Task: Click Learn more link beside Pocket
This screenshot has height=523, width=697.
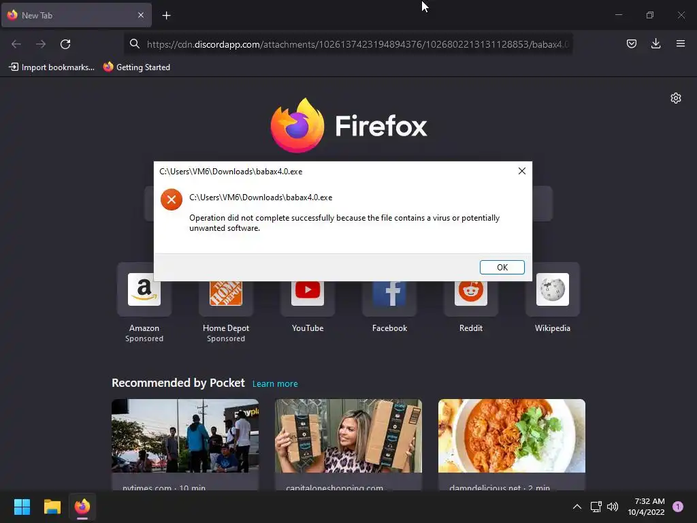Action: point(275,384)
